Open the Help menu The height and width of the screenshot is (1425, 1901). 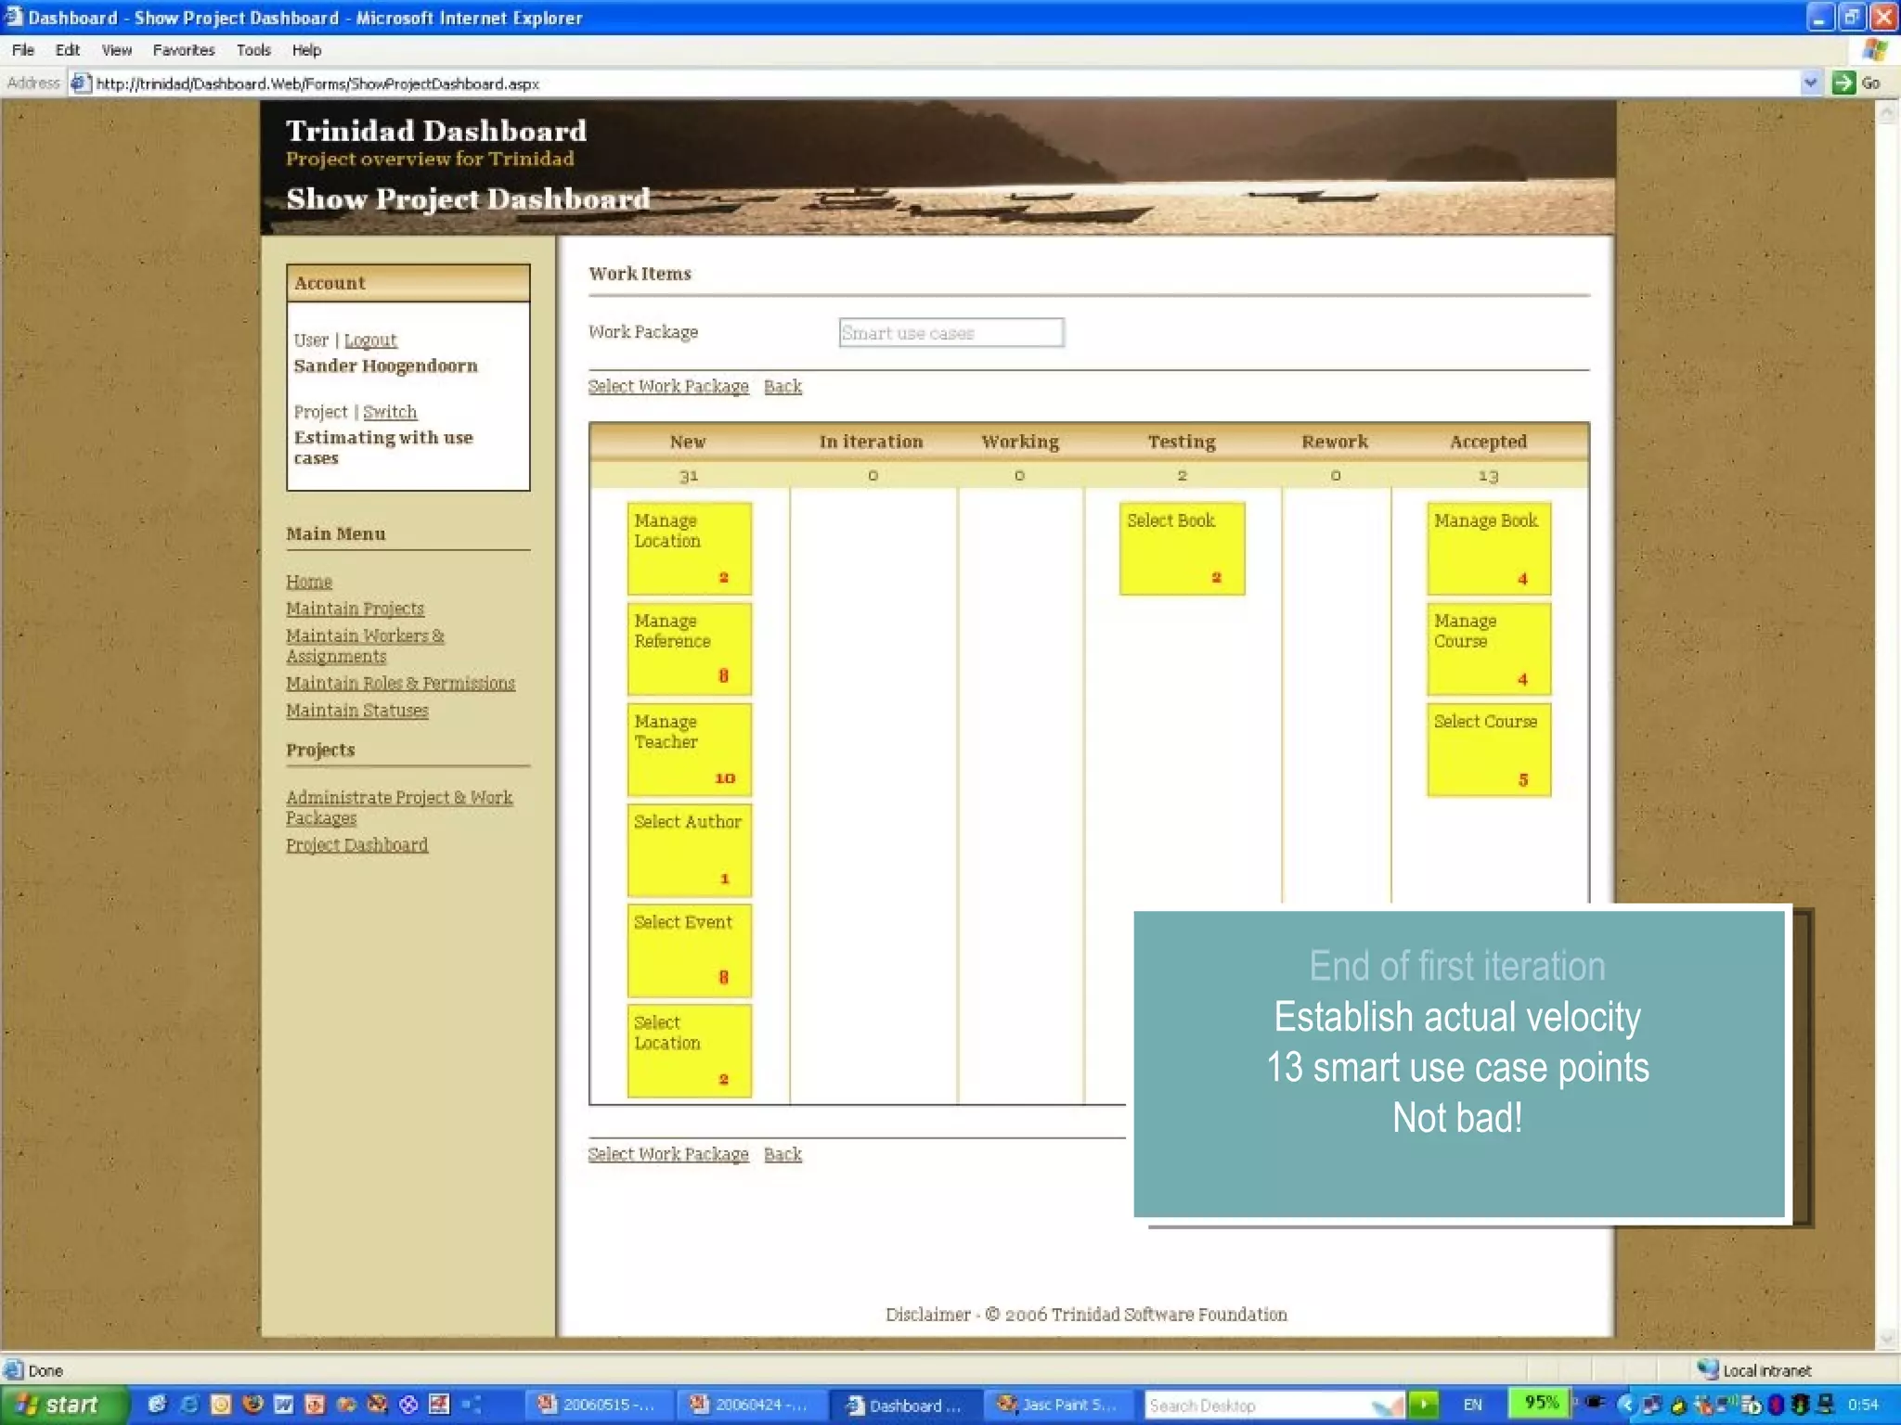coord(306,50)
